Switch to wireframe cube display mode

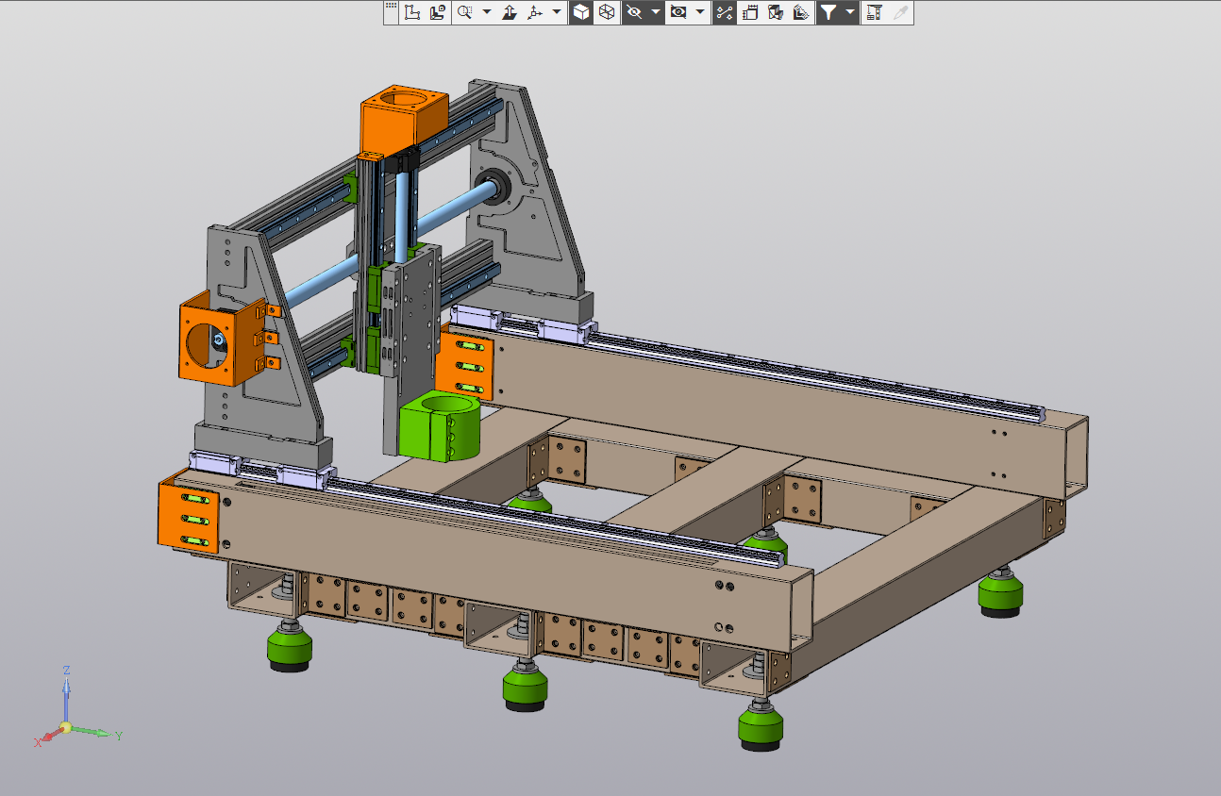click(607, 13)
